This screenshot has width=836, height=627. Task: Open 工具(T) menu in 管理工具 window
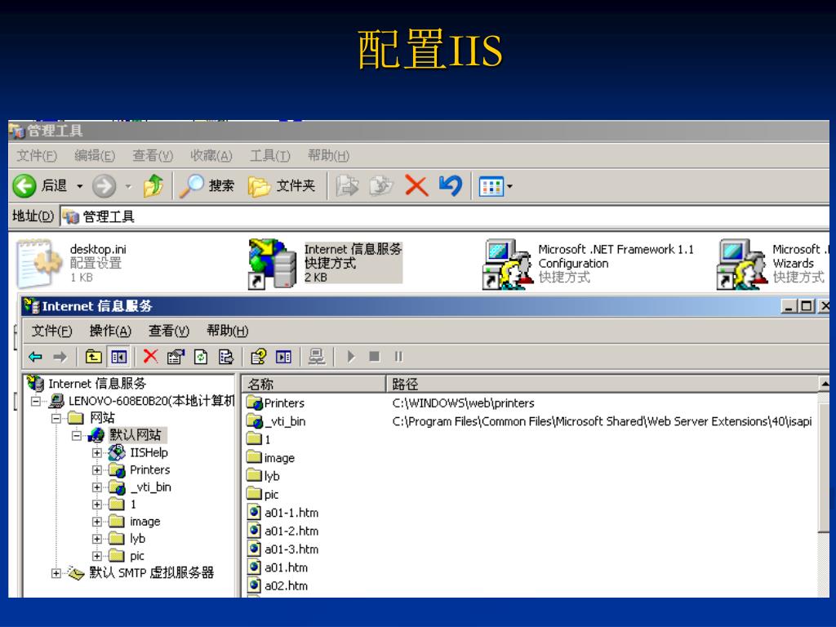tap(270, 156)
